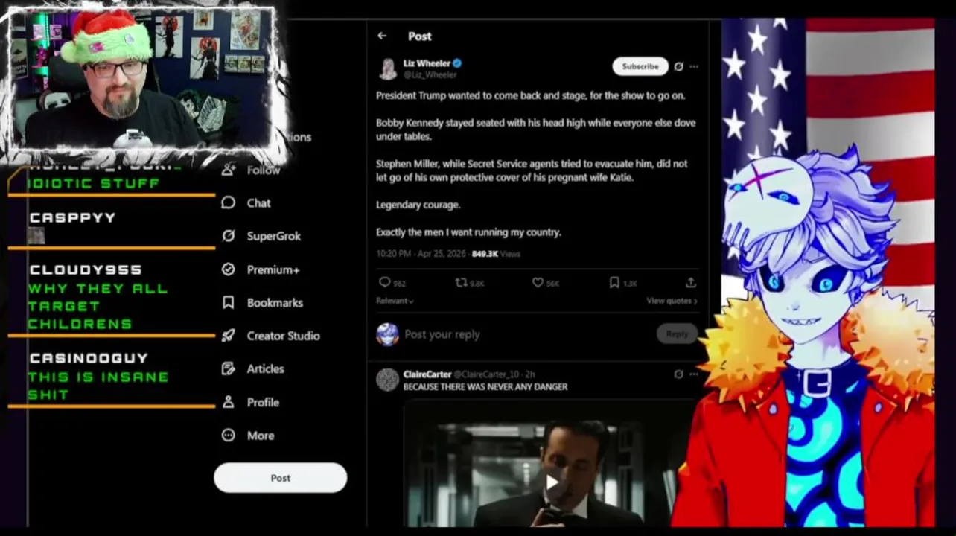Click the Follow person-plus icon
This screenshot has height=536, width=956.
point(229,170)
